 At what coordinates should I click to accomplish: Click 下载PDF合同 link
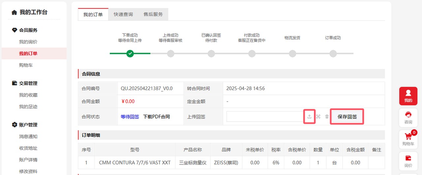(x=156, y=116)
